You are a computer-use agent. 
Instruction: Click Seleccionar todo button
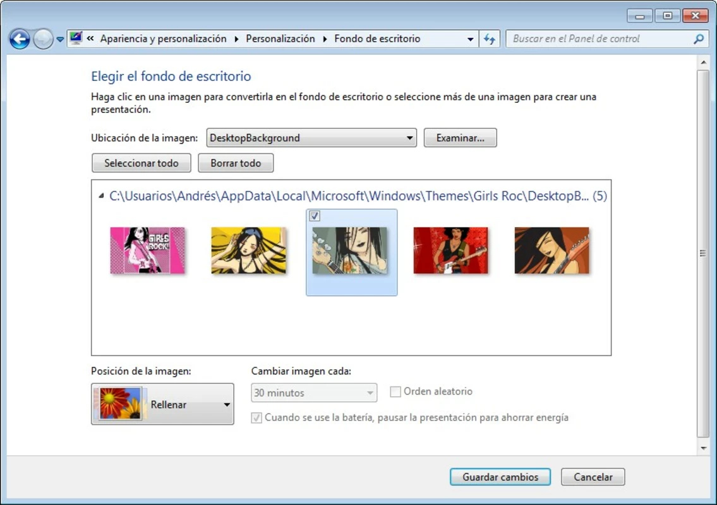142,163
